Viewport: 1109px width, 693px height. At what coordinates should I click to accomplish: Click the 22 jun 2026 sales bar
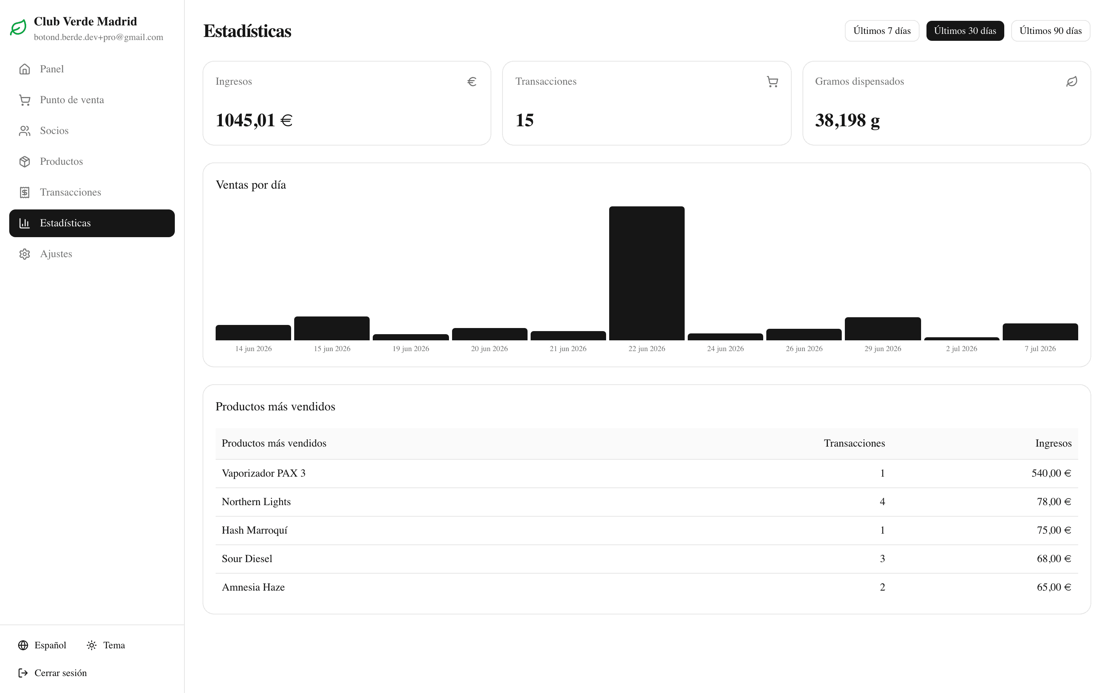pyautogui.click(x=647, y=273)
